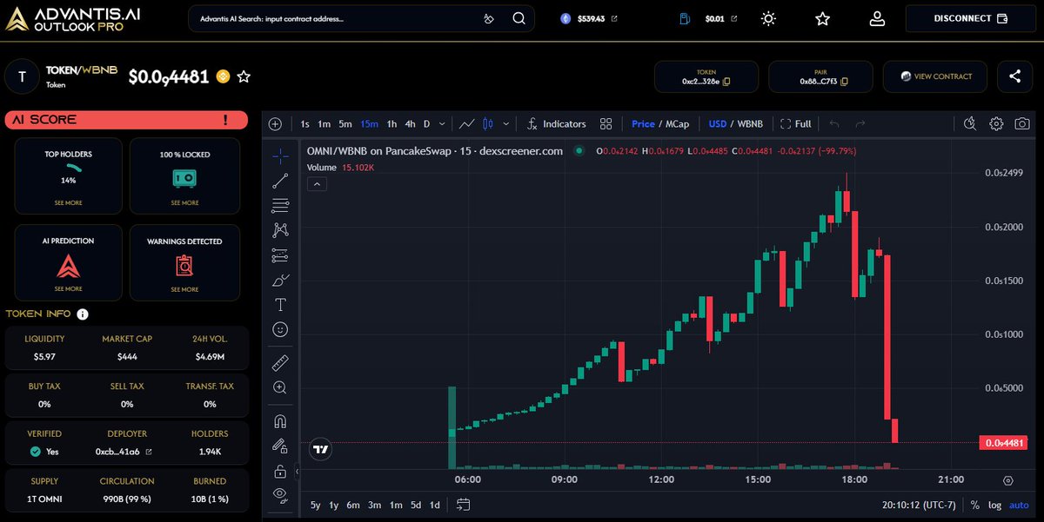Toggle light theme with the sun icon
The width and height of the screenshot is (1044, 522).
click(x=768, y=18)
